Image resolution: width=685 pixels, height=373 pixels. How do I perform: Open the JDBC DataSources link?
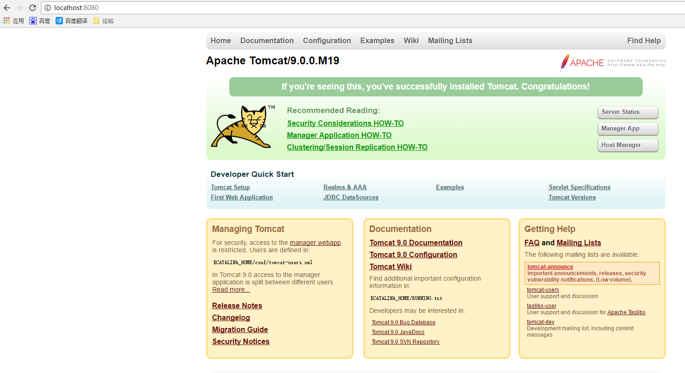pyautogui.click(x=351, y=197)
